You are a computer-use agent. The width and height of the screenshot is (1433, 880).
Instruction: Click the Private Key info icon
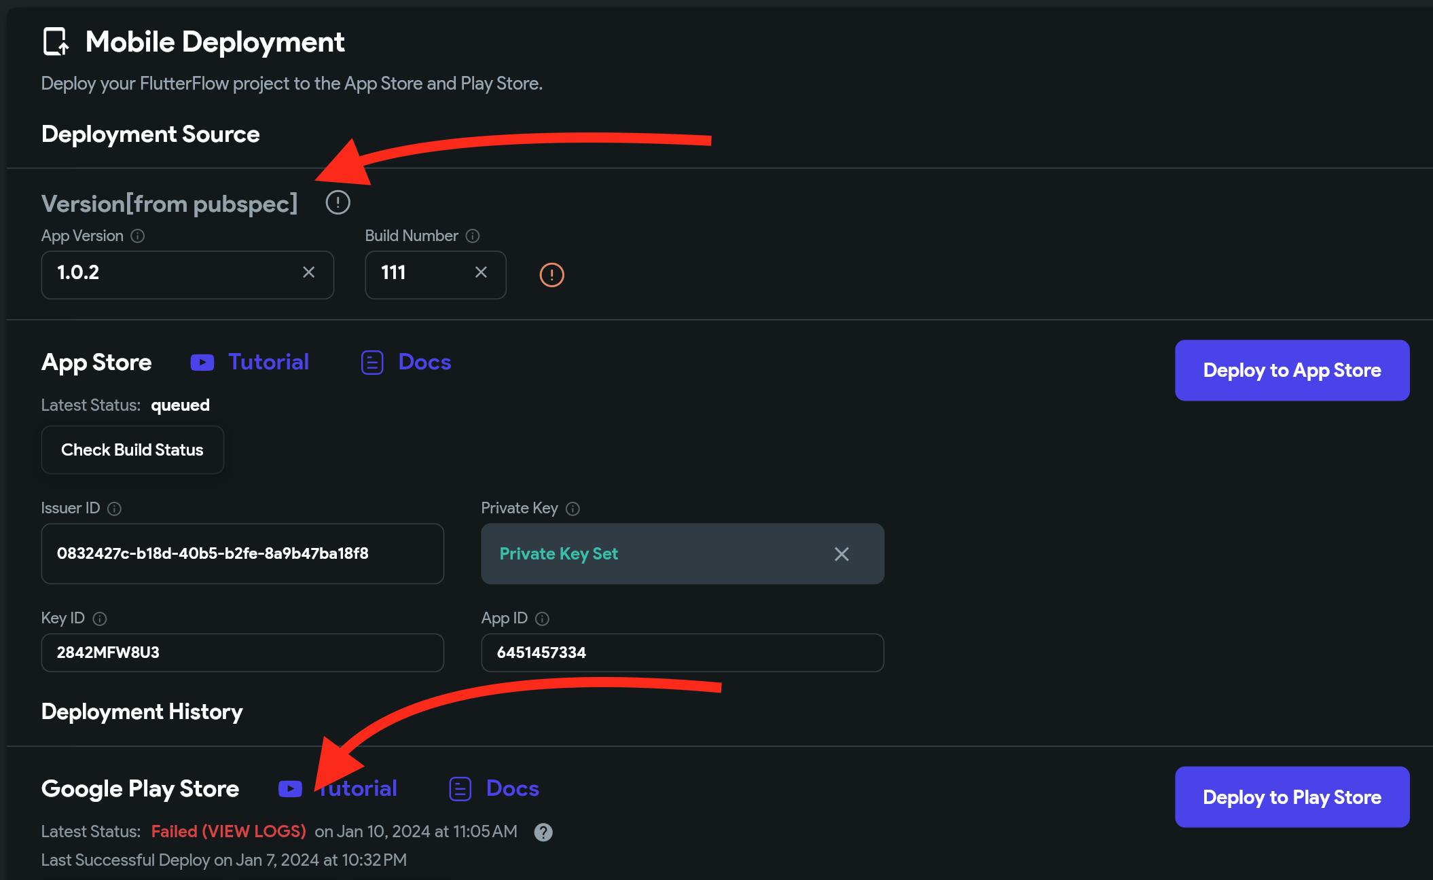point(573,509)
